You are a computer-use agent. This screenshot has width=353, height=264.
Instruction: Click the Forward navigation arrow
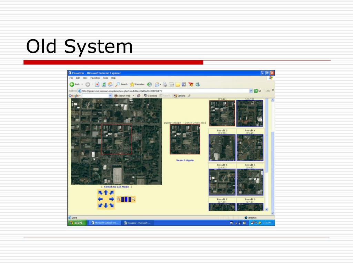pos(88,85)
